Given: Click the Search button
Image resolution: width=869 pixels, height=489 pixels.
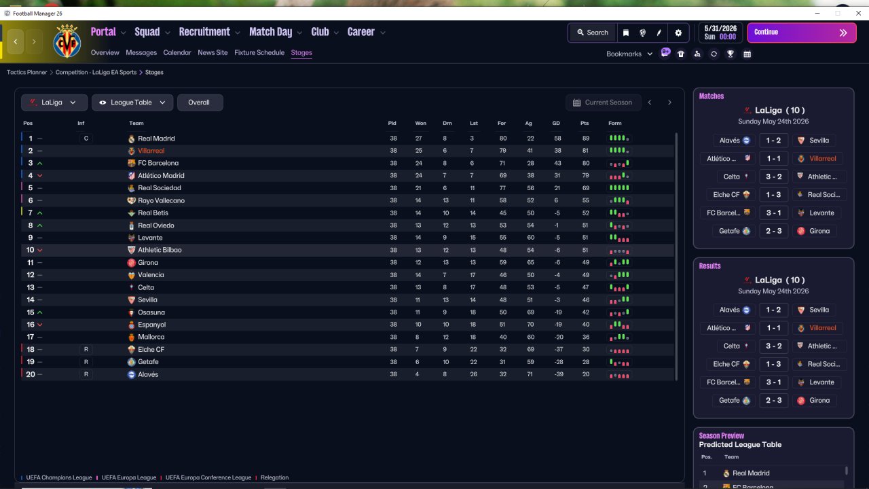Looking at the screenshot, I should tap(593, 33).
